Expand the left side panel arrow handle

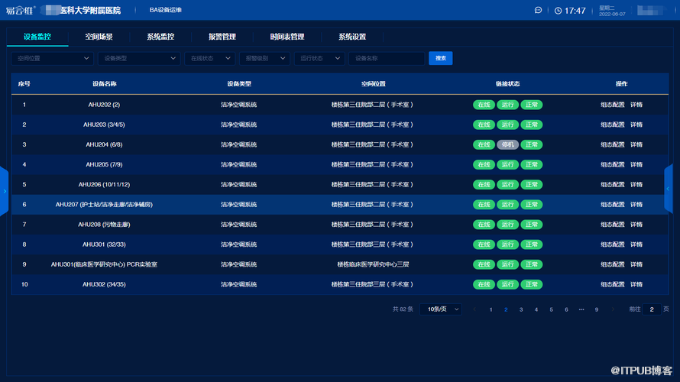[4, 189]
